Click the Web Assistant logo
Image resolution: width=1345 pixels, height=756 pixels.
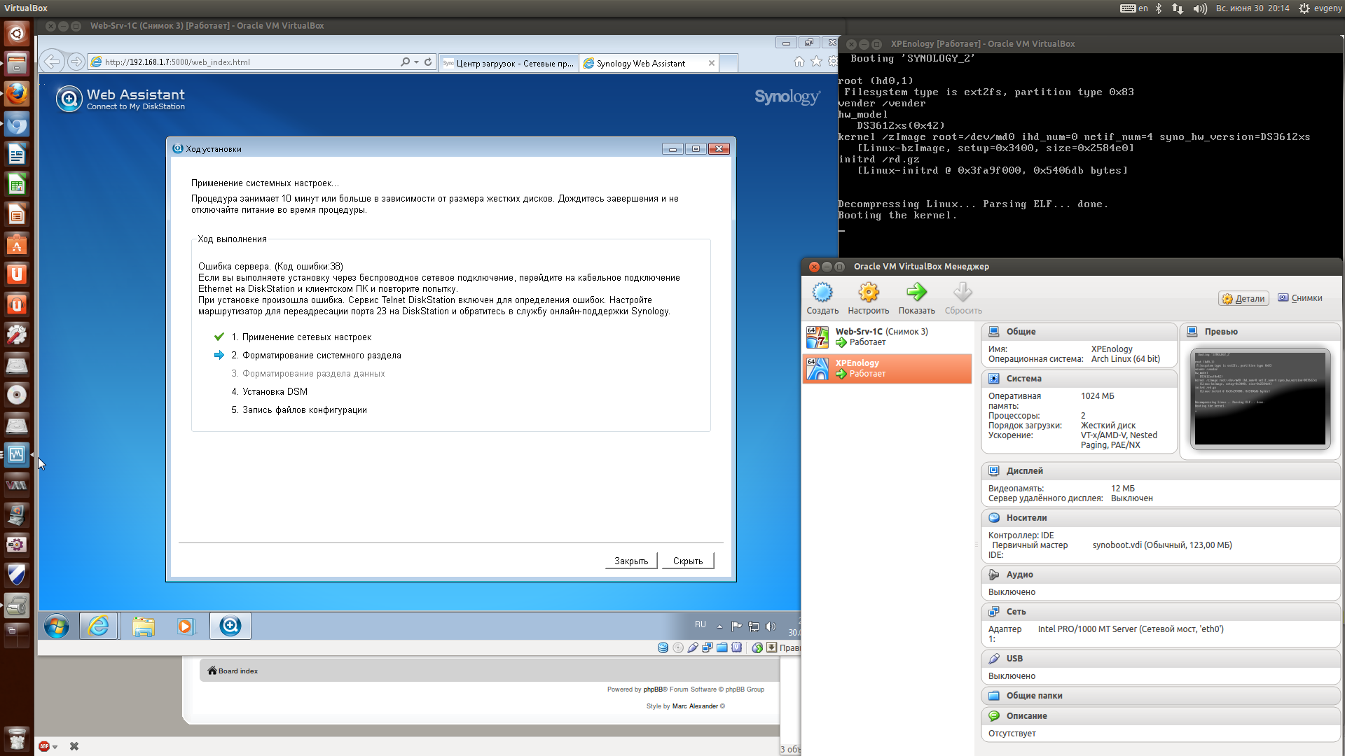120,99
